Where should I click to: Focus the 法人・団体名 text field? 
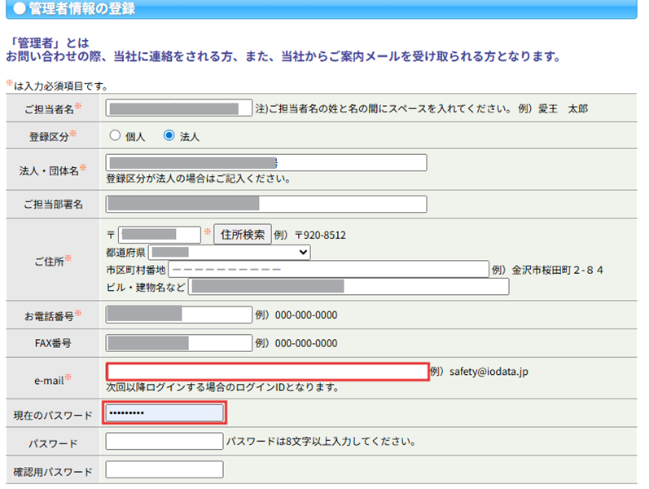click(265, 163)
